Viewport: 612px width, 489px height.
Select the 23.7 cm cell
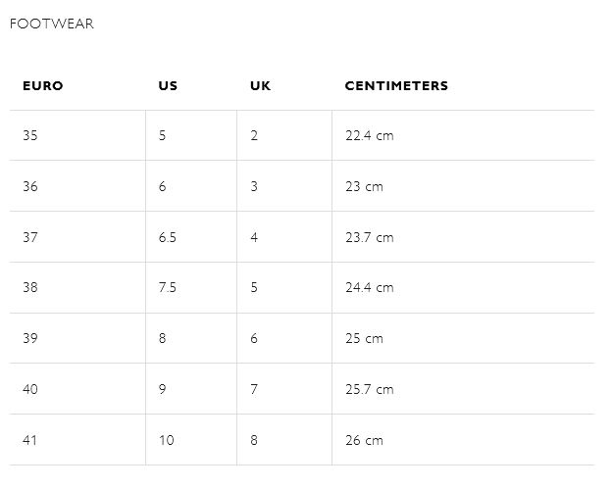tap(369, 237)
